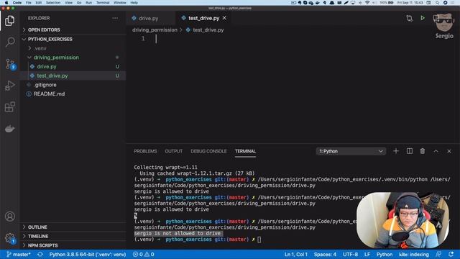Open drive.py in the file explorer
The image size is (460, 259).
click(x=73, y=66)
